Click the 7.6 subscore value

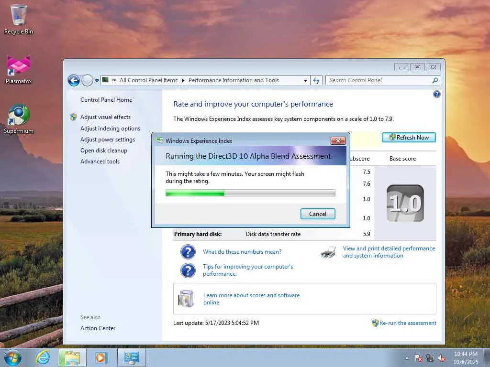pyautogui.click(x=367, y=184)
